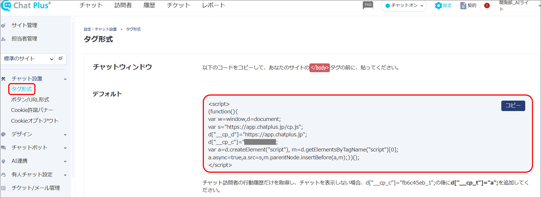The image size is (541, 198).
Task: Click the チケット/メール管理 list icon
Action: pos(3,188)
